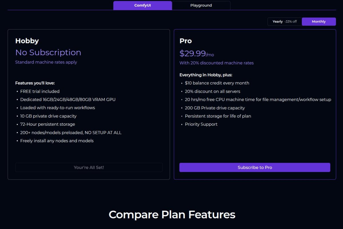Click the Priority Support feature

pos(201,124)
